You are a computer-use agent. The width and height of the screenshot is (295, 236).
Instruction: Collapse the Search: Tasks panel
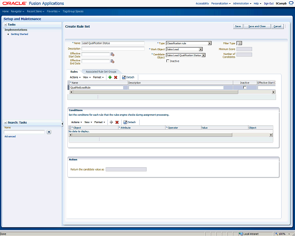coord(6,123)
